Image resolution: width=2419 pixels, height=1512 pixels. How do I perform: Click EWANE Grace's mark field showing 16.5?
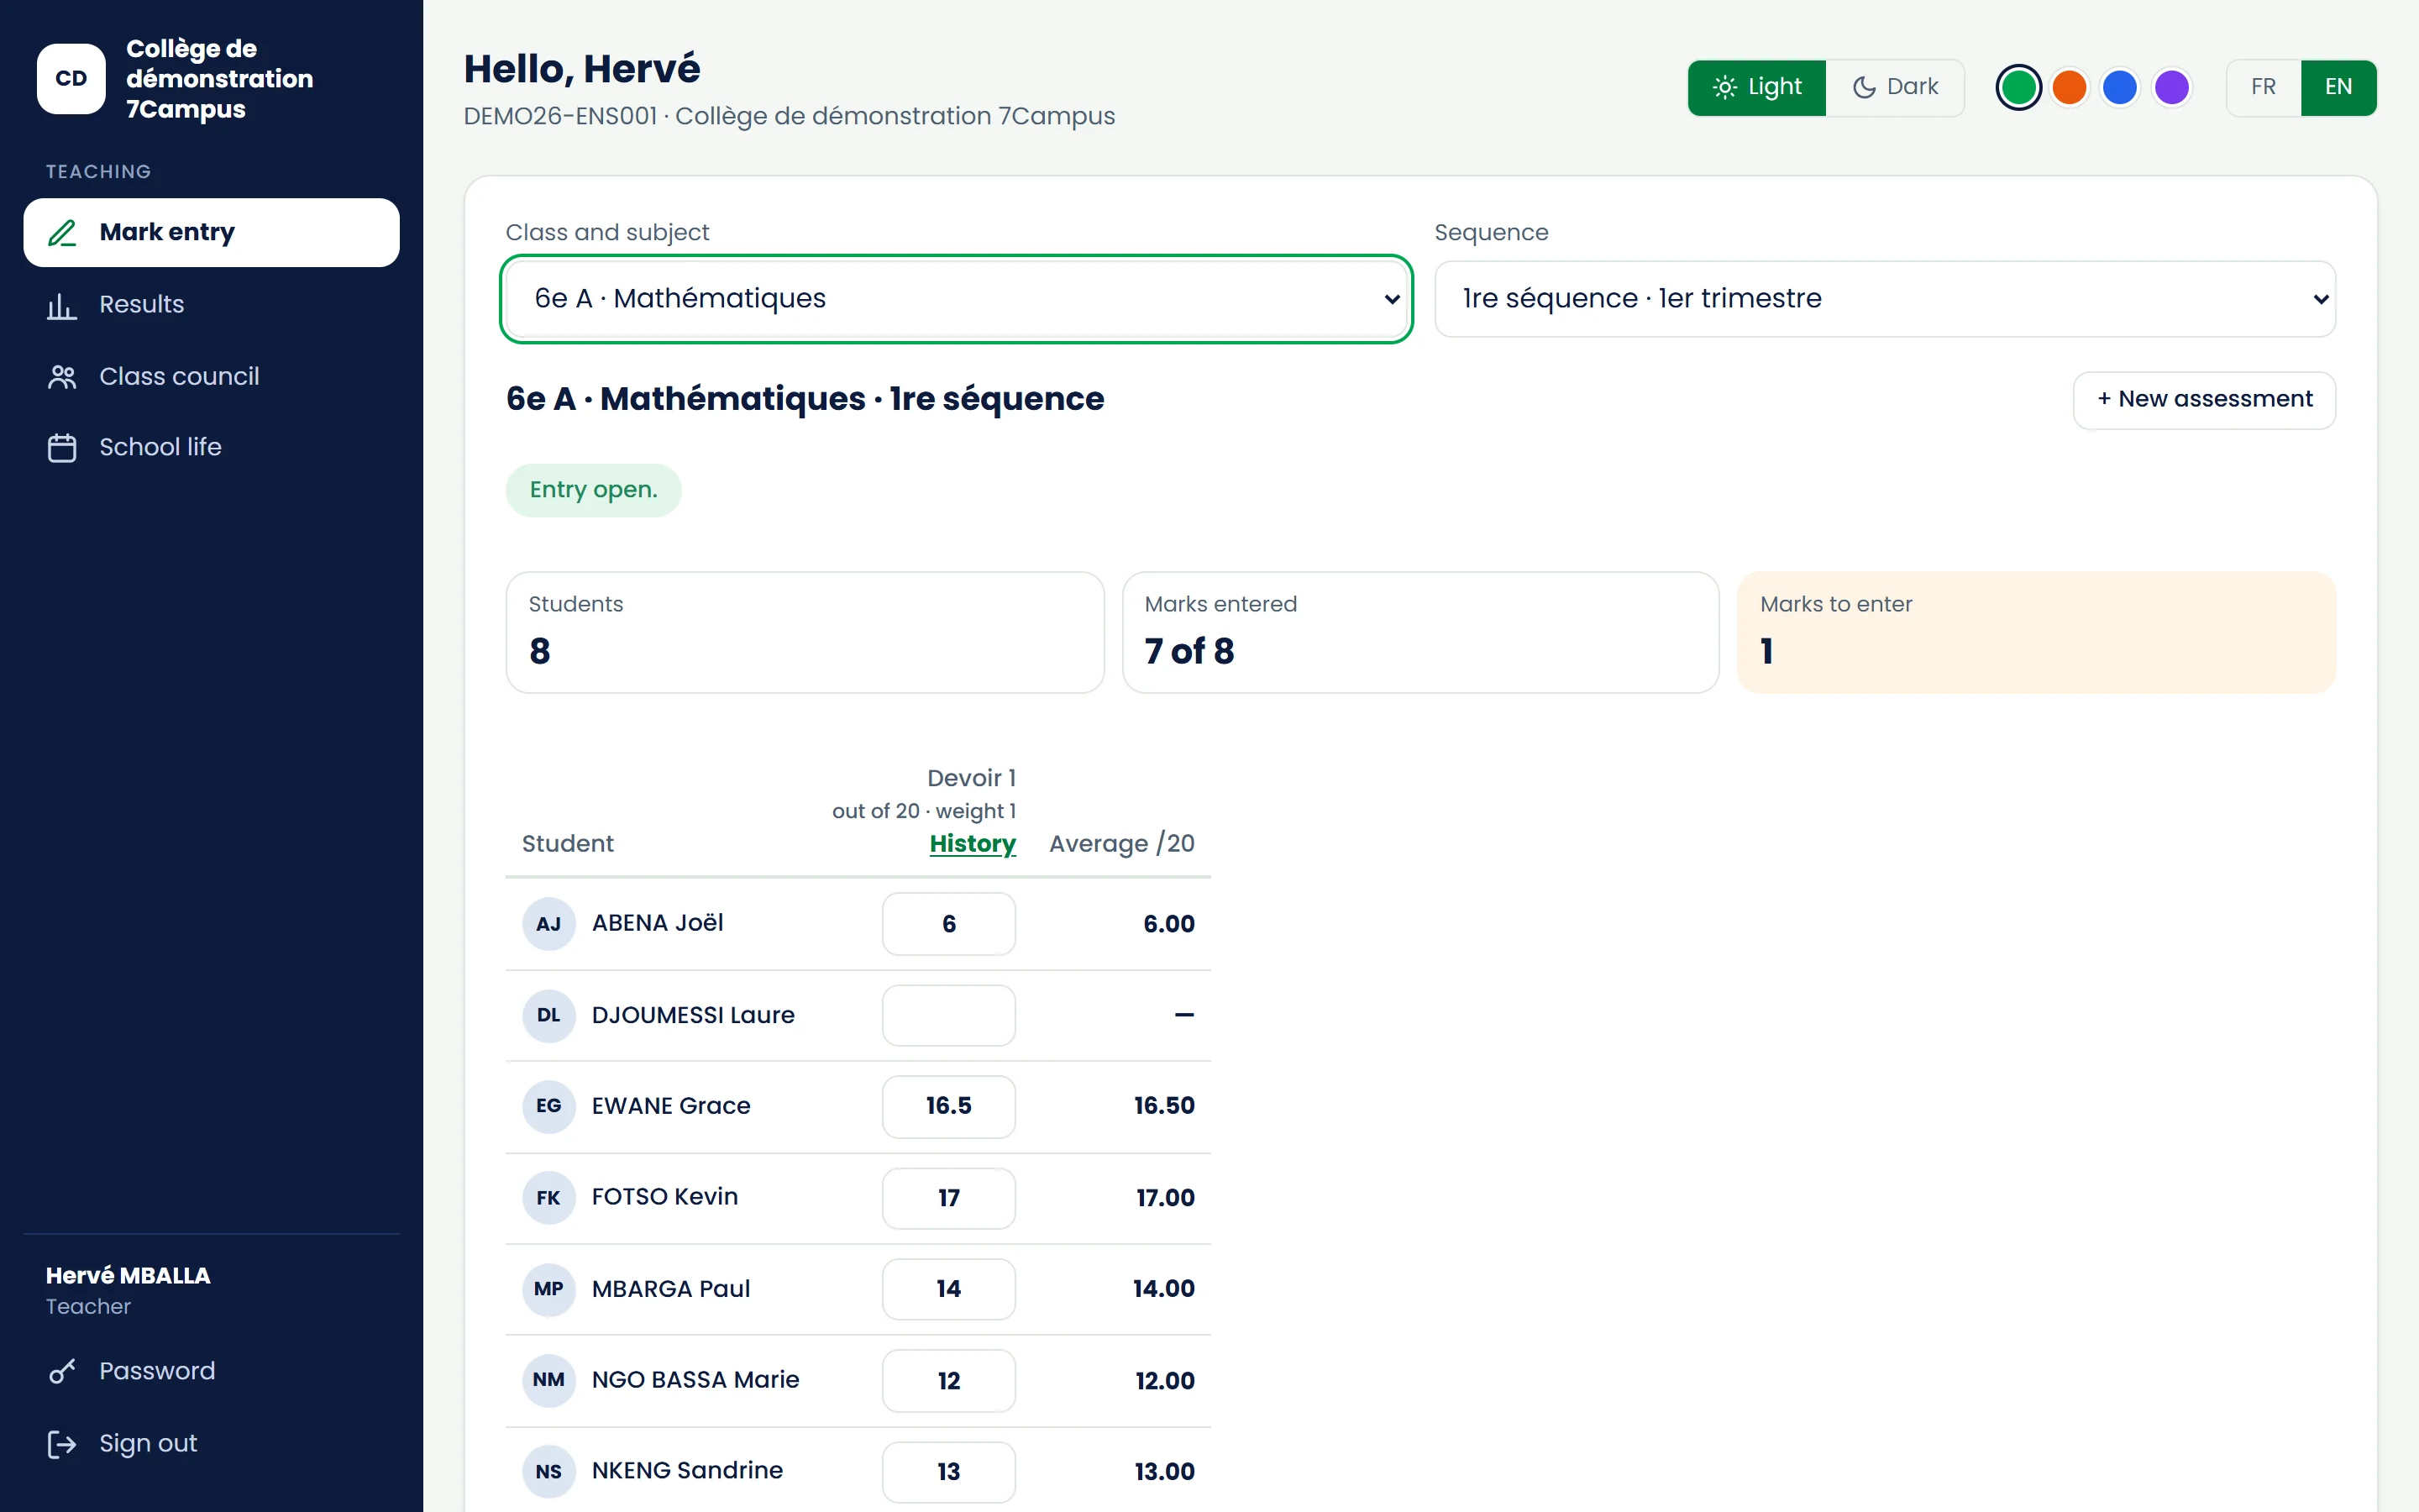pos(948,1106)
